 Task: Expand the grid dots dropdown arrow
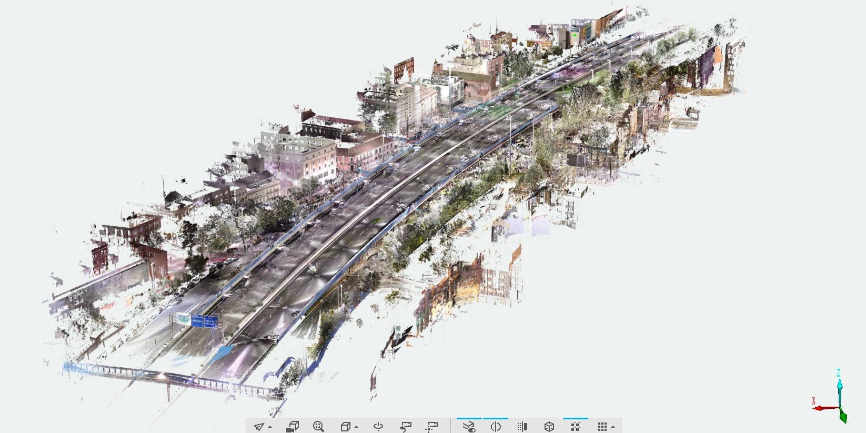pos(613,427)
